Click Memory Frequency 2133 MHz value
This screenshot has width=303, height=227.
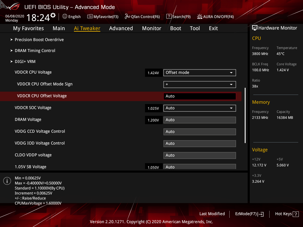(x=260, y=118)
